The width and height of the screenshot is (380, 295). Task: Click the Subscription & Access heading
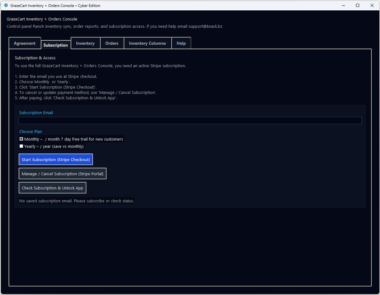tap(35, 58)
